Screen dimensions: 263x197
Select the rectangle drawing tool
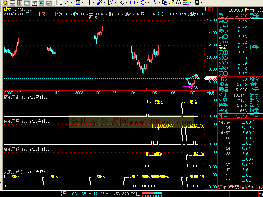(132, 3)
